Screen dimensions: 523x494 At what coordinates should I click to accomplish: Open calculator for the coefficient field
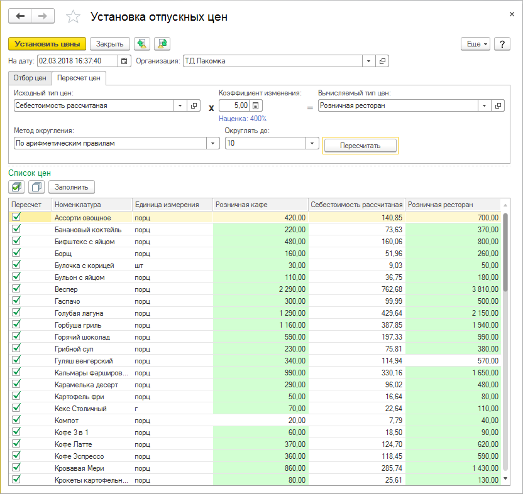[256, 105]
